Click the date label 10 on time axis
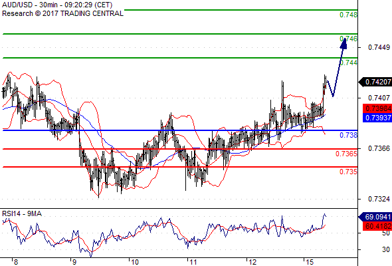 point(135,262)
